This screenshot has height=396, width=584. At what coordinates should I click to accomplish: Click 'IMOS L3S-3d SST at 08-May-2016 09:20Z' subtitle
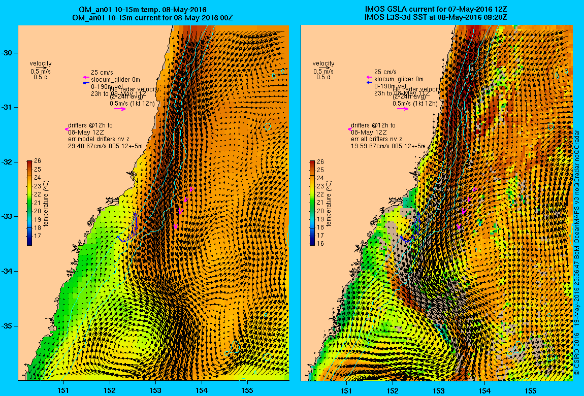436,17
